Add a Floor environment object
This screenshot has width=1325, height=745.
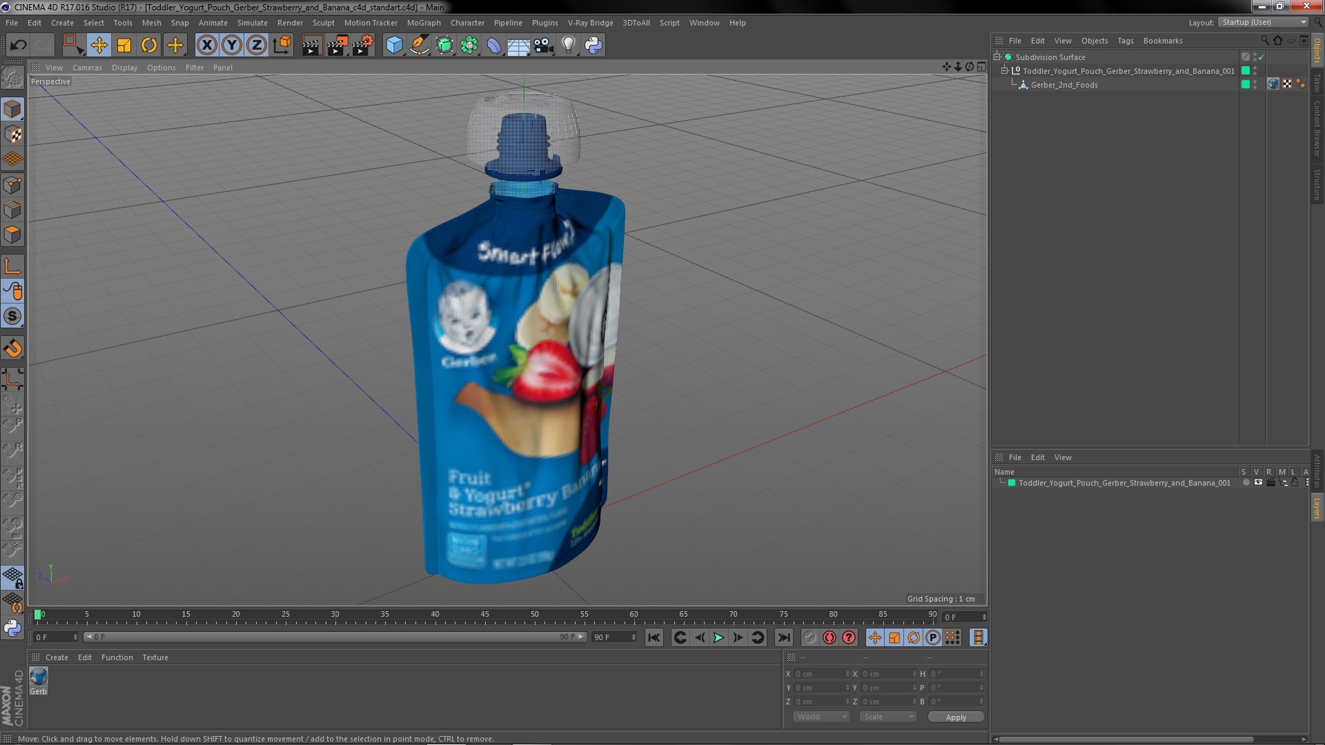tap(518, 46)
